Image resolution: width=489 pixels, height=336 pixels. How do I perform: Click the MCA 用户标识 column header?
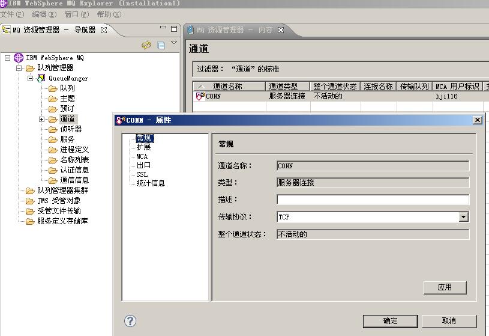click(x=457, y=87)
